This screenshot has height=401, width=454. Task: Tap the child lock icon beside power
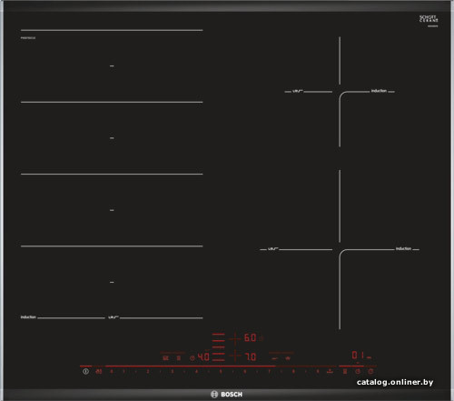click(x=99, y=371)
